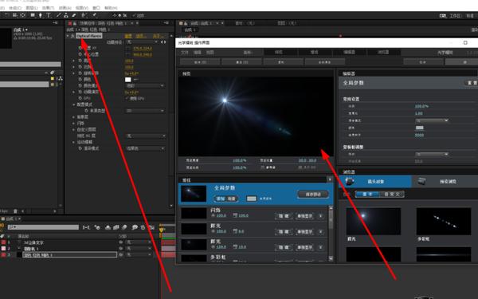This screenshot has width=478, height=299.
Task: Toggle the composition mini-flowchart icon in timeline
Action: [x=86, y=227]
